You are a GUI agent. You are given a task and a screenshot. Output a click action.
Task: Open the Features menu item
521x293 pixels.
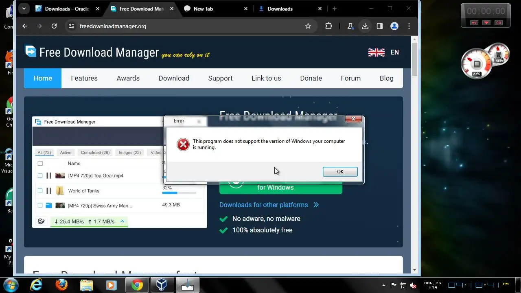click(84, 78)
